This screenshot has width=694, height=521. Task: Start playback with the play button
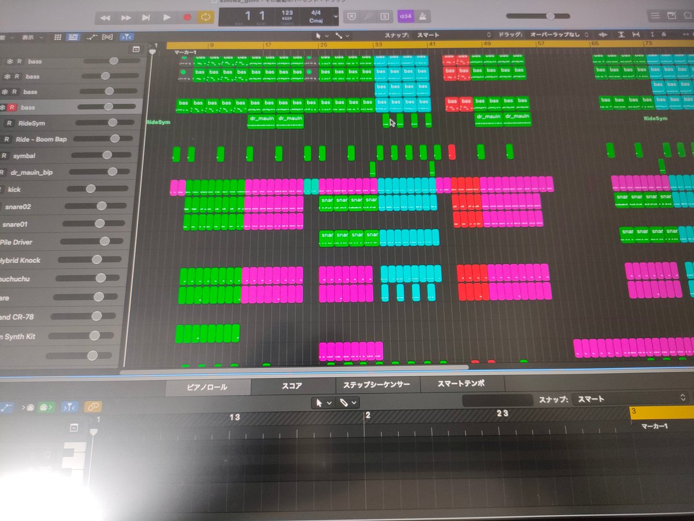167,18
